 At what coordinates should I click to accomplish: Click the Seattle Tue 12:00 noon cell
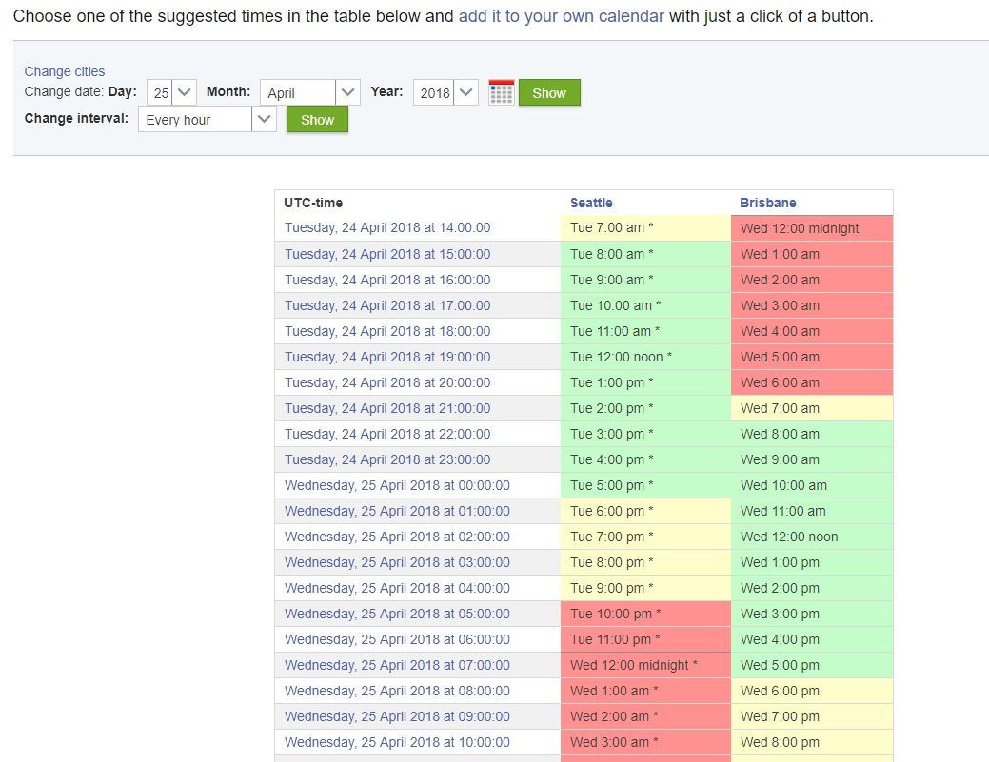click(644, 357)
